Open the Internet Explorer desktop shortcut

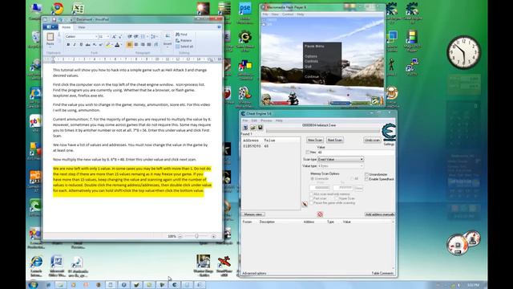[x=36, y=263]
